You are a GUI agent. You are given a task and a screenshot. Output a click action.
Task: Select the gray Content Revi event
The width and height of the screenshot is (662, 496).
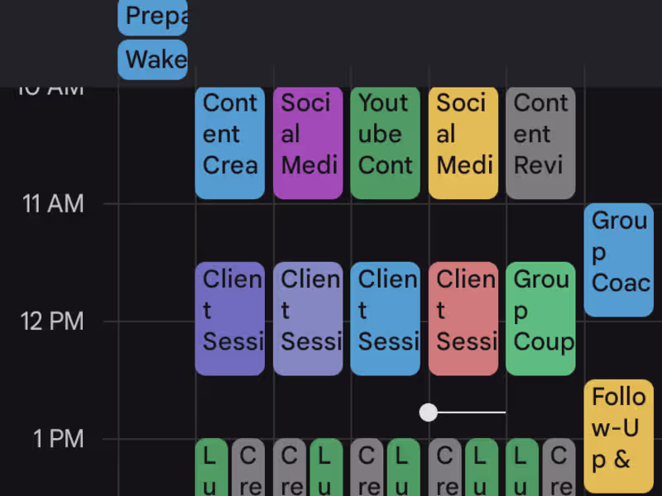click(x=540, y=142)
